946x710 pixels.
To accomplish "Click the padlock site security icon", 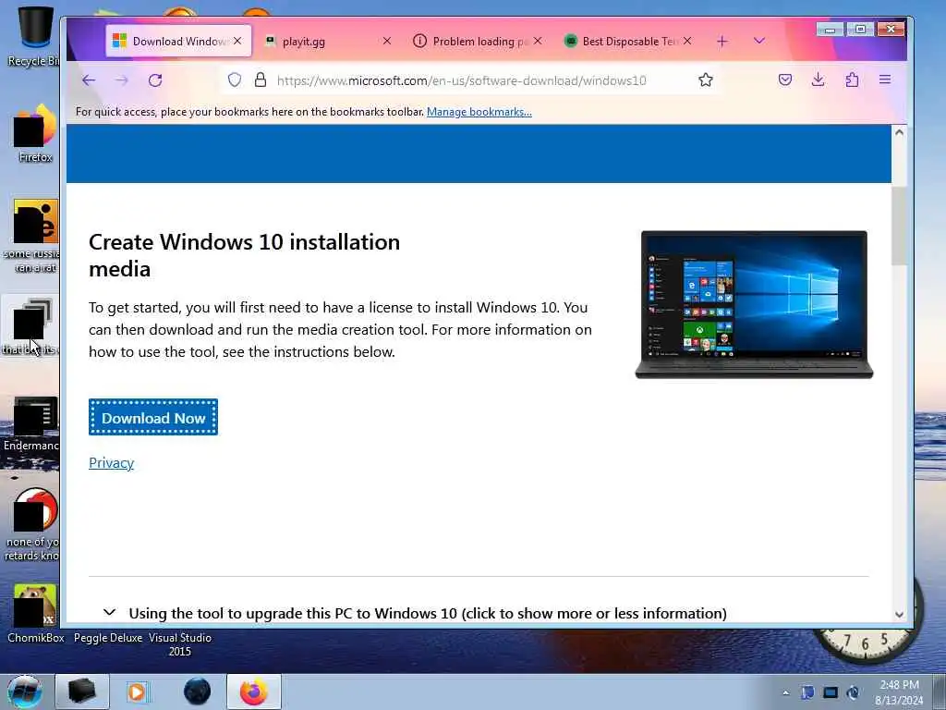I will 261,80.
